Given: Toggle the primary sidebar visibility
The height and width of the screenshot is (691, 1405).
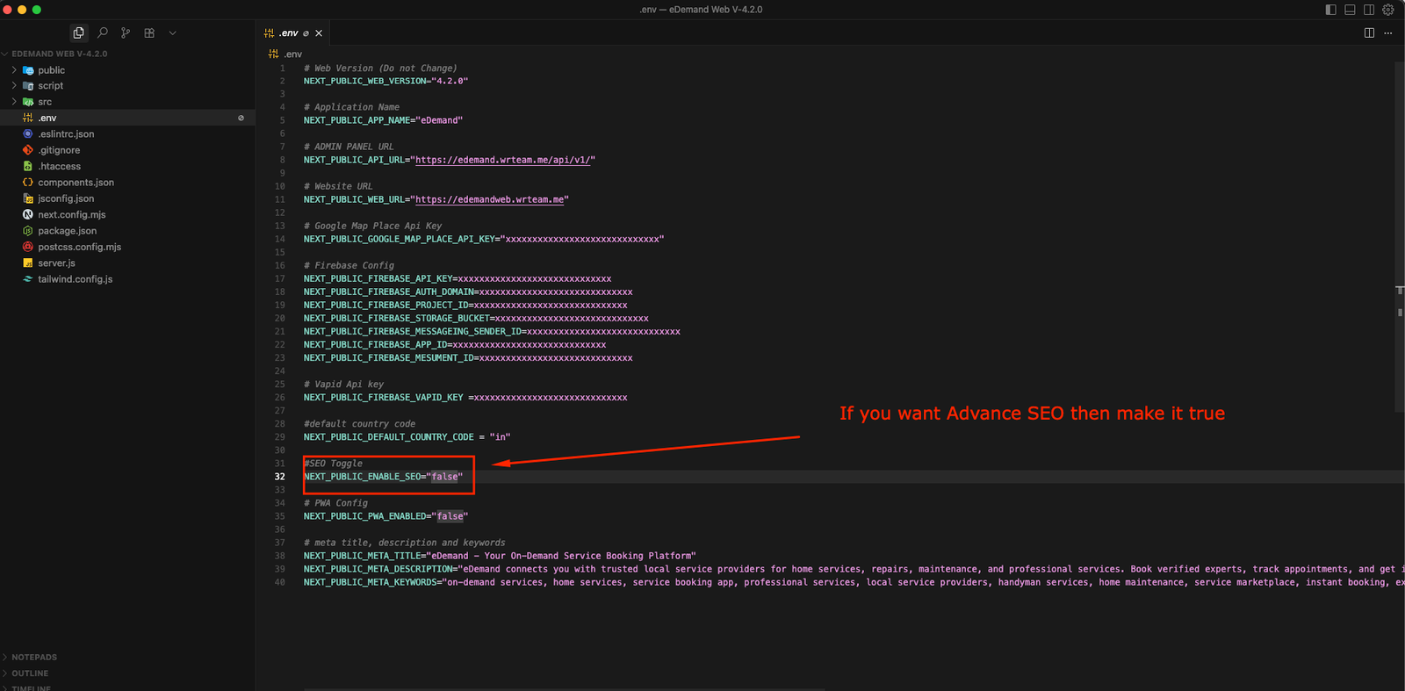Looking at the screenshot, I should coord(1330,10).
